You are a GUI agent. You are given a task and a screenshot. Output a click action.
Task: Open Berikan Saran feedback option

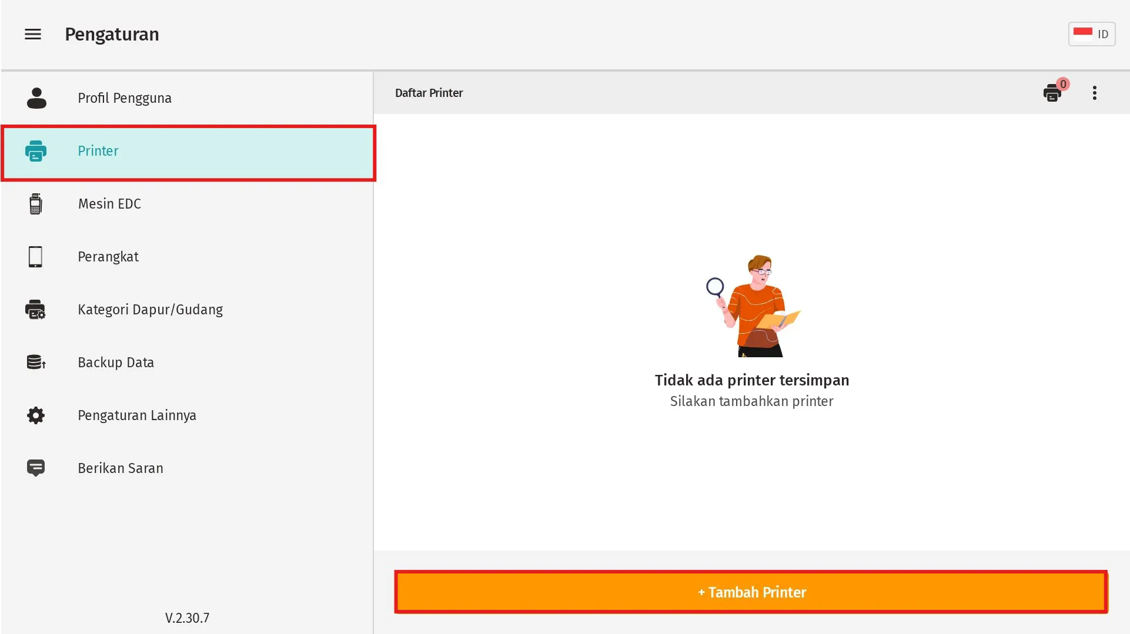coord(121,468)
